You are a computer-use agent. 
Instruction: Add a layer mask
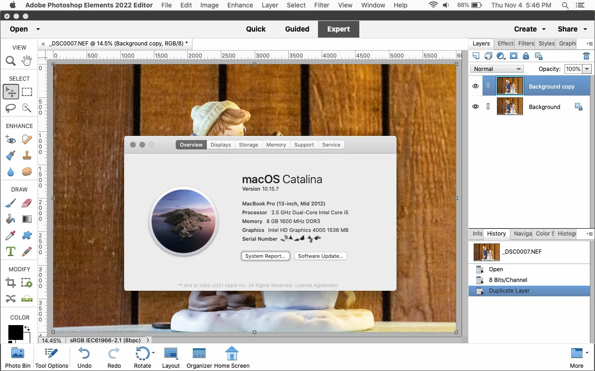coord(514,56)
